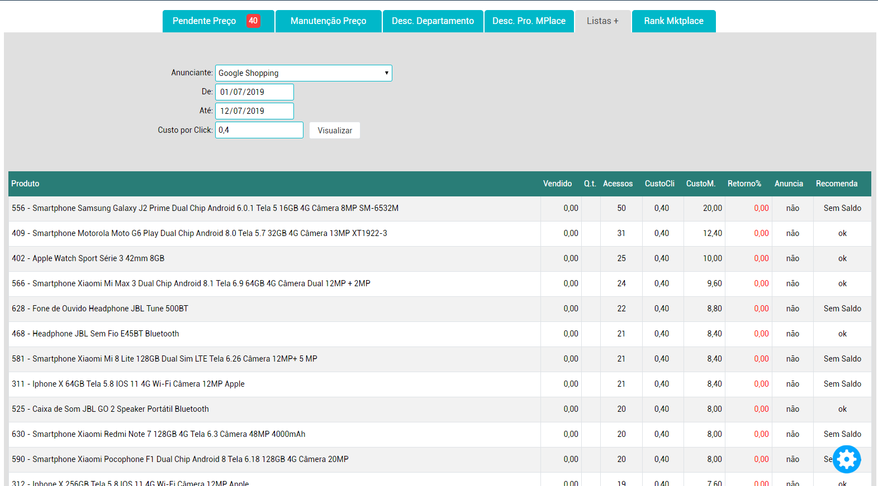Select product 468 Headphone JBL E45BT
Image resolution: width=878 pixels, height=486 pixels.
[x=440, y=334]
